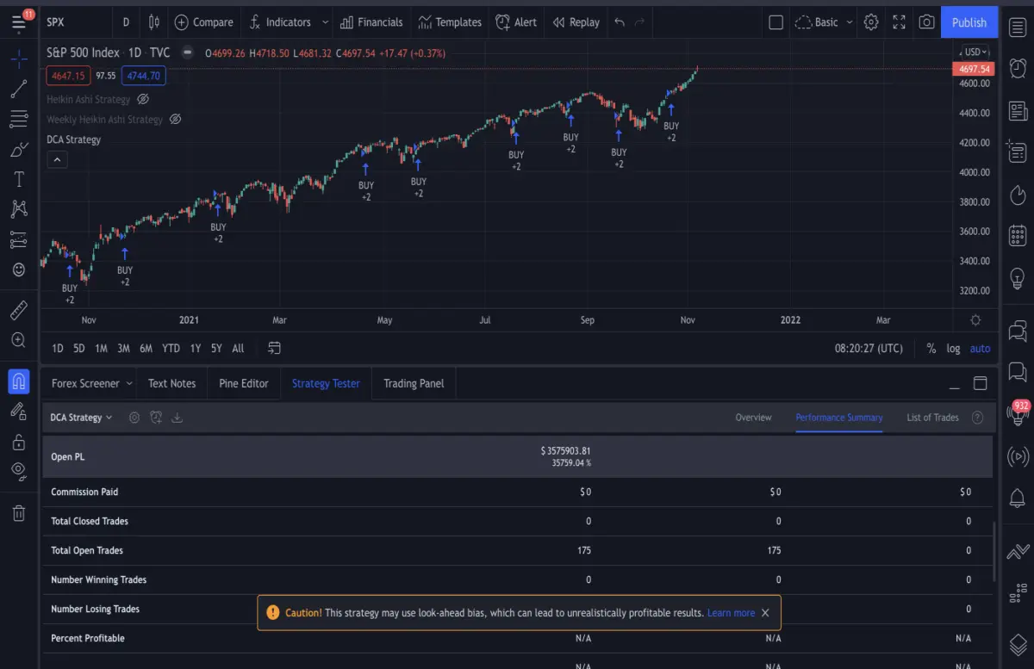1034x669 pixels.
Task: Open candlestick chart style selector
Action: click(153, 22)
